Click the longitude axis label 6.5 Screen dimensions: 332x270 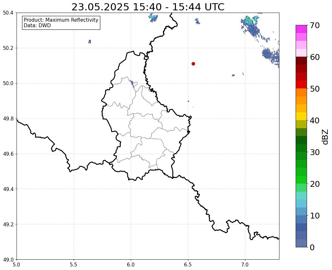[188, 264]
